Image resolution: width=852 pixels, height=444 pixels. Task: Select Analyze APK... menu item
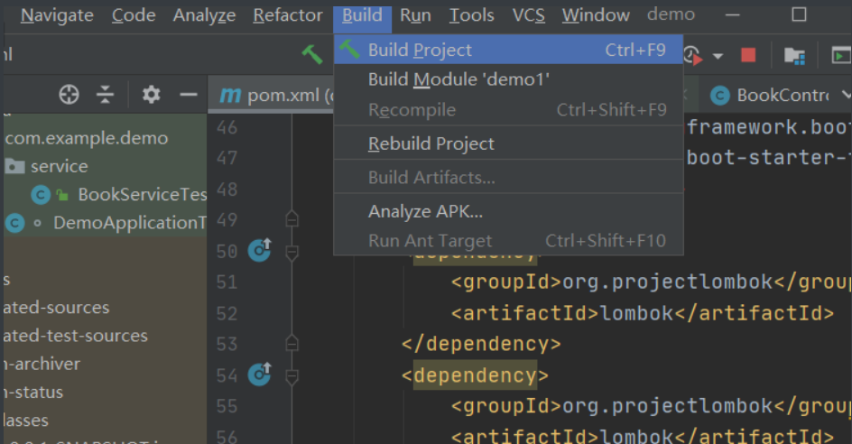click(x=425, y=212)
